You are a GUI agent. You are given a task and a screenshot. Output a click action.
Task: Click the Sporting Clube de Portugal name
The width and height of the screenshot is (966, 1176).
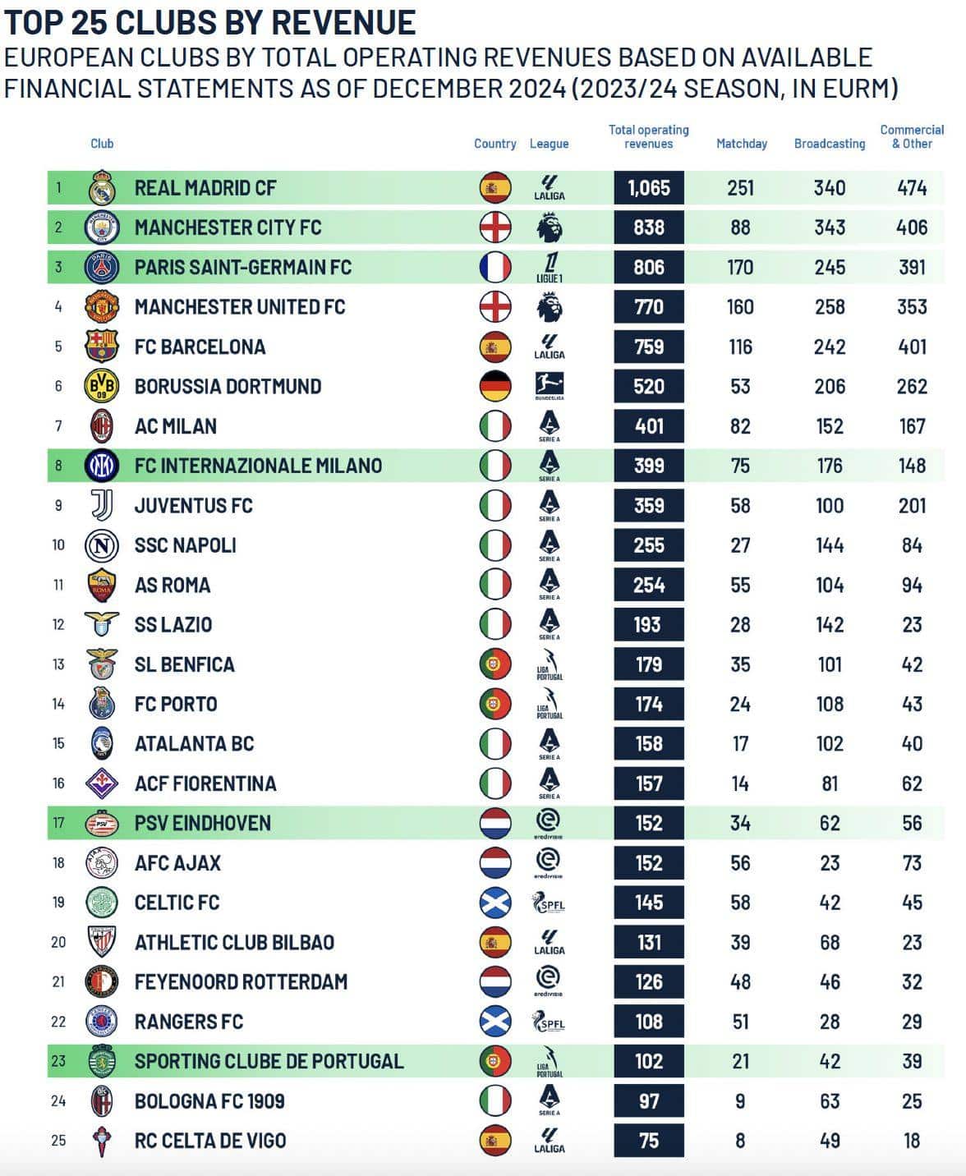tap(269, 1061)
